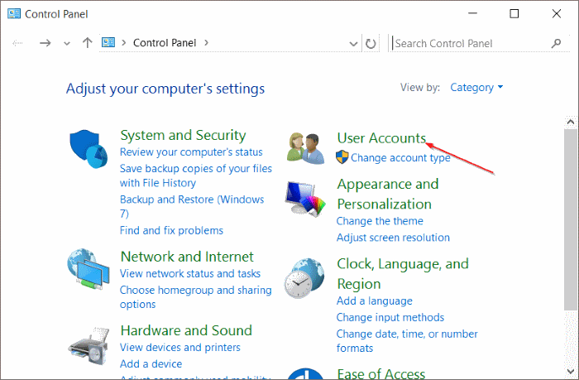
Task: Click the vertical scrollbar up arrow
Action: [x=570, y=123]
